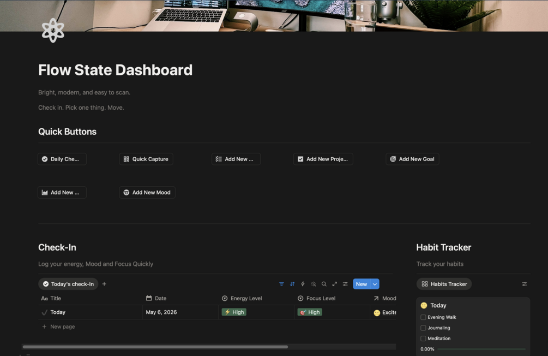The image size is (548, 356).
Task: Click the Mood column header
Action: [x=383, y=298]
